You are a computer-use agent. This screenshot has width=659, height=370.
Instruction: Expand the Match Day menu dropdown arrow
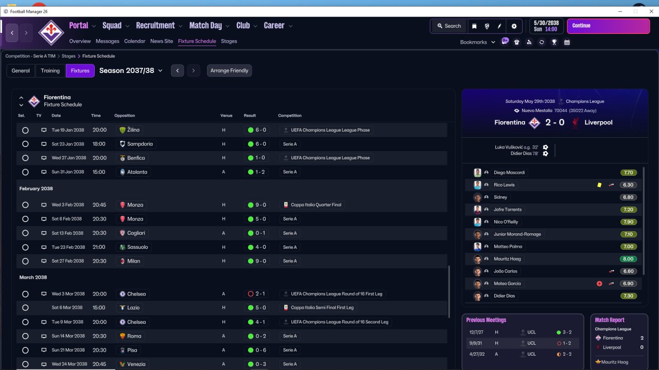click(x=228, y=26)
